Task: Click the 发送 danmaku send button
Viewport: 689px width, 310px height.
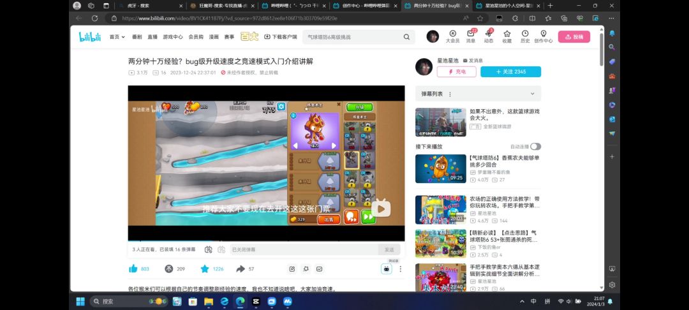Action: [x=389, y=249]
